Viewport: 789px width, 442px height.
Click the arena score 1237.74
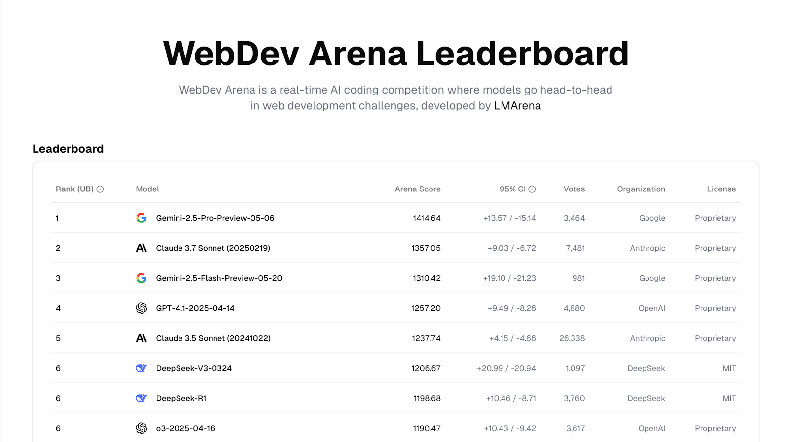tap(427, 338)
